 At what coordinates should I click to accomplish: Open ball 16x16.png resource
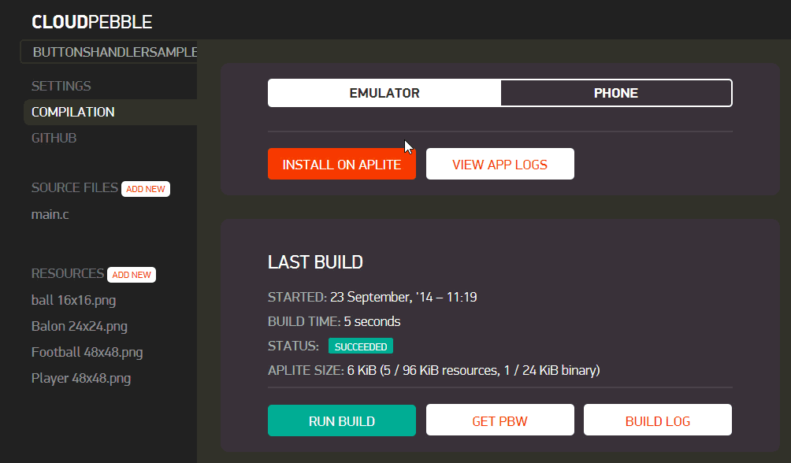coord(73,300)
